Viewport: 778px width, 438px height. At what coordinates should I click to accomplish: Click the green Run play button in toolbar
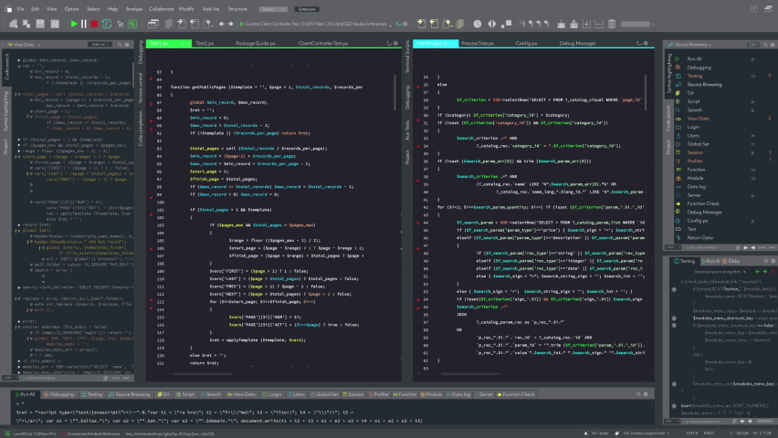tap(73, 23)
